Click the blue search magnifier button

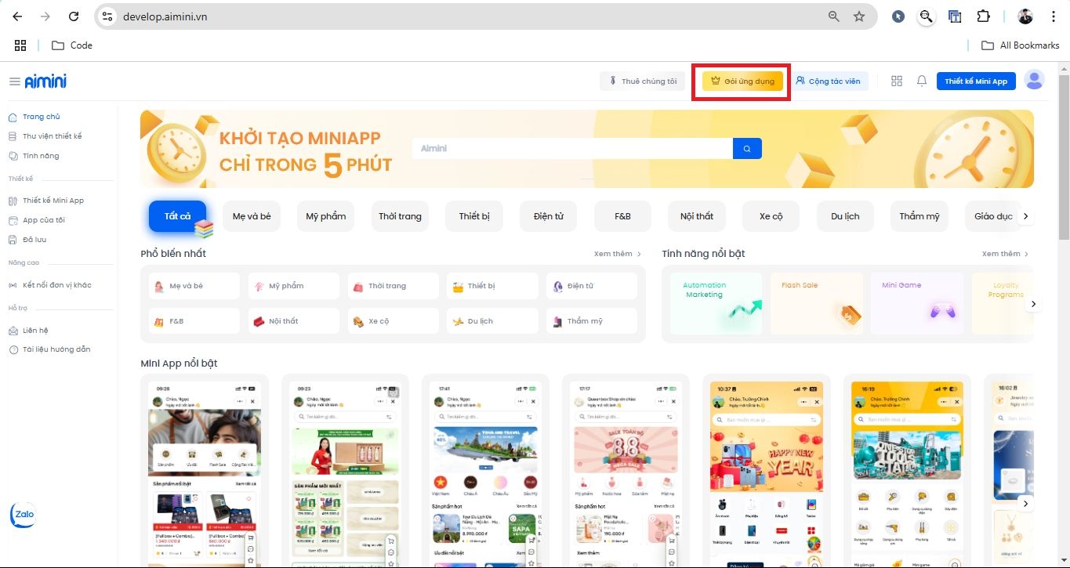pyautogui.click(x=747, y=148)
